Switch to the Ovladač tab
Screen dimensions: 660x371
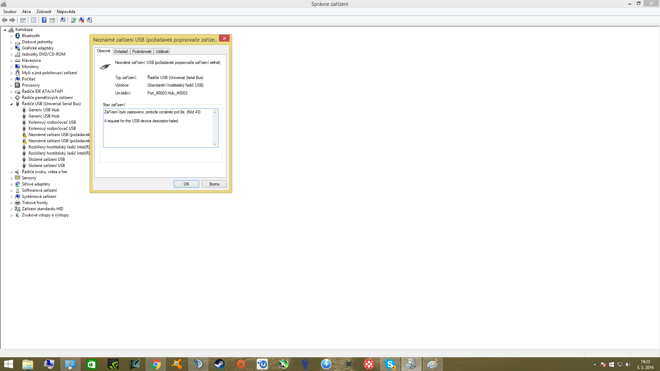pyautogui.click(x=121, y=52)
